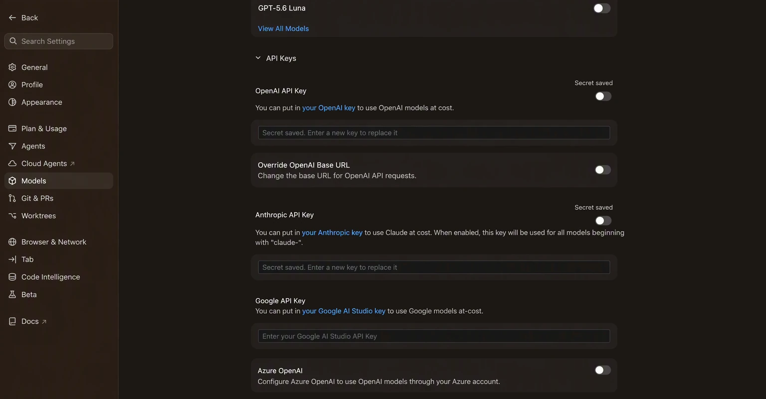The image size is (766, 399).
Task: Click the Beta flask icon
Action: (12, 294)
